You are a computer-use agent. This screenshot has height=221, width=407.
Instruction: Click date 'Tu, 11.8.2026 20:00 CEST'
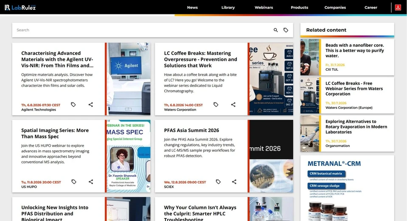coord(41,182)
